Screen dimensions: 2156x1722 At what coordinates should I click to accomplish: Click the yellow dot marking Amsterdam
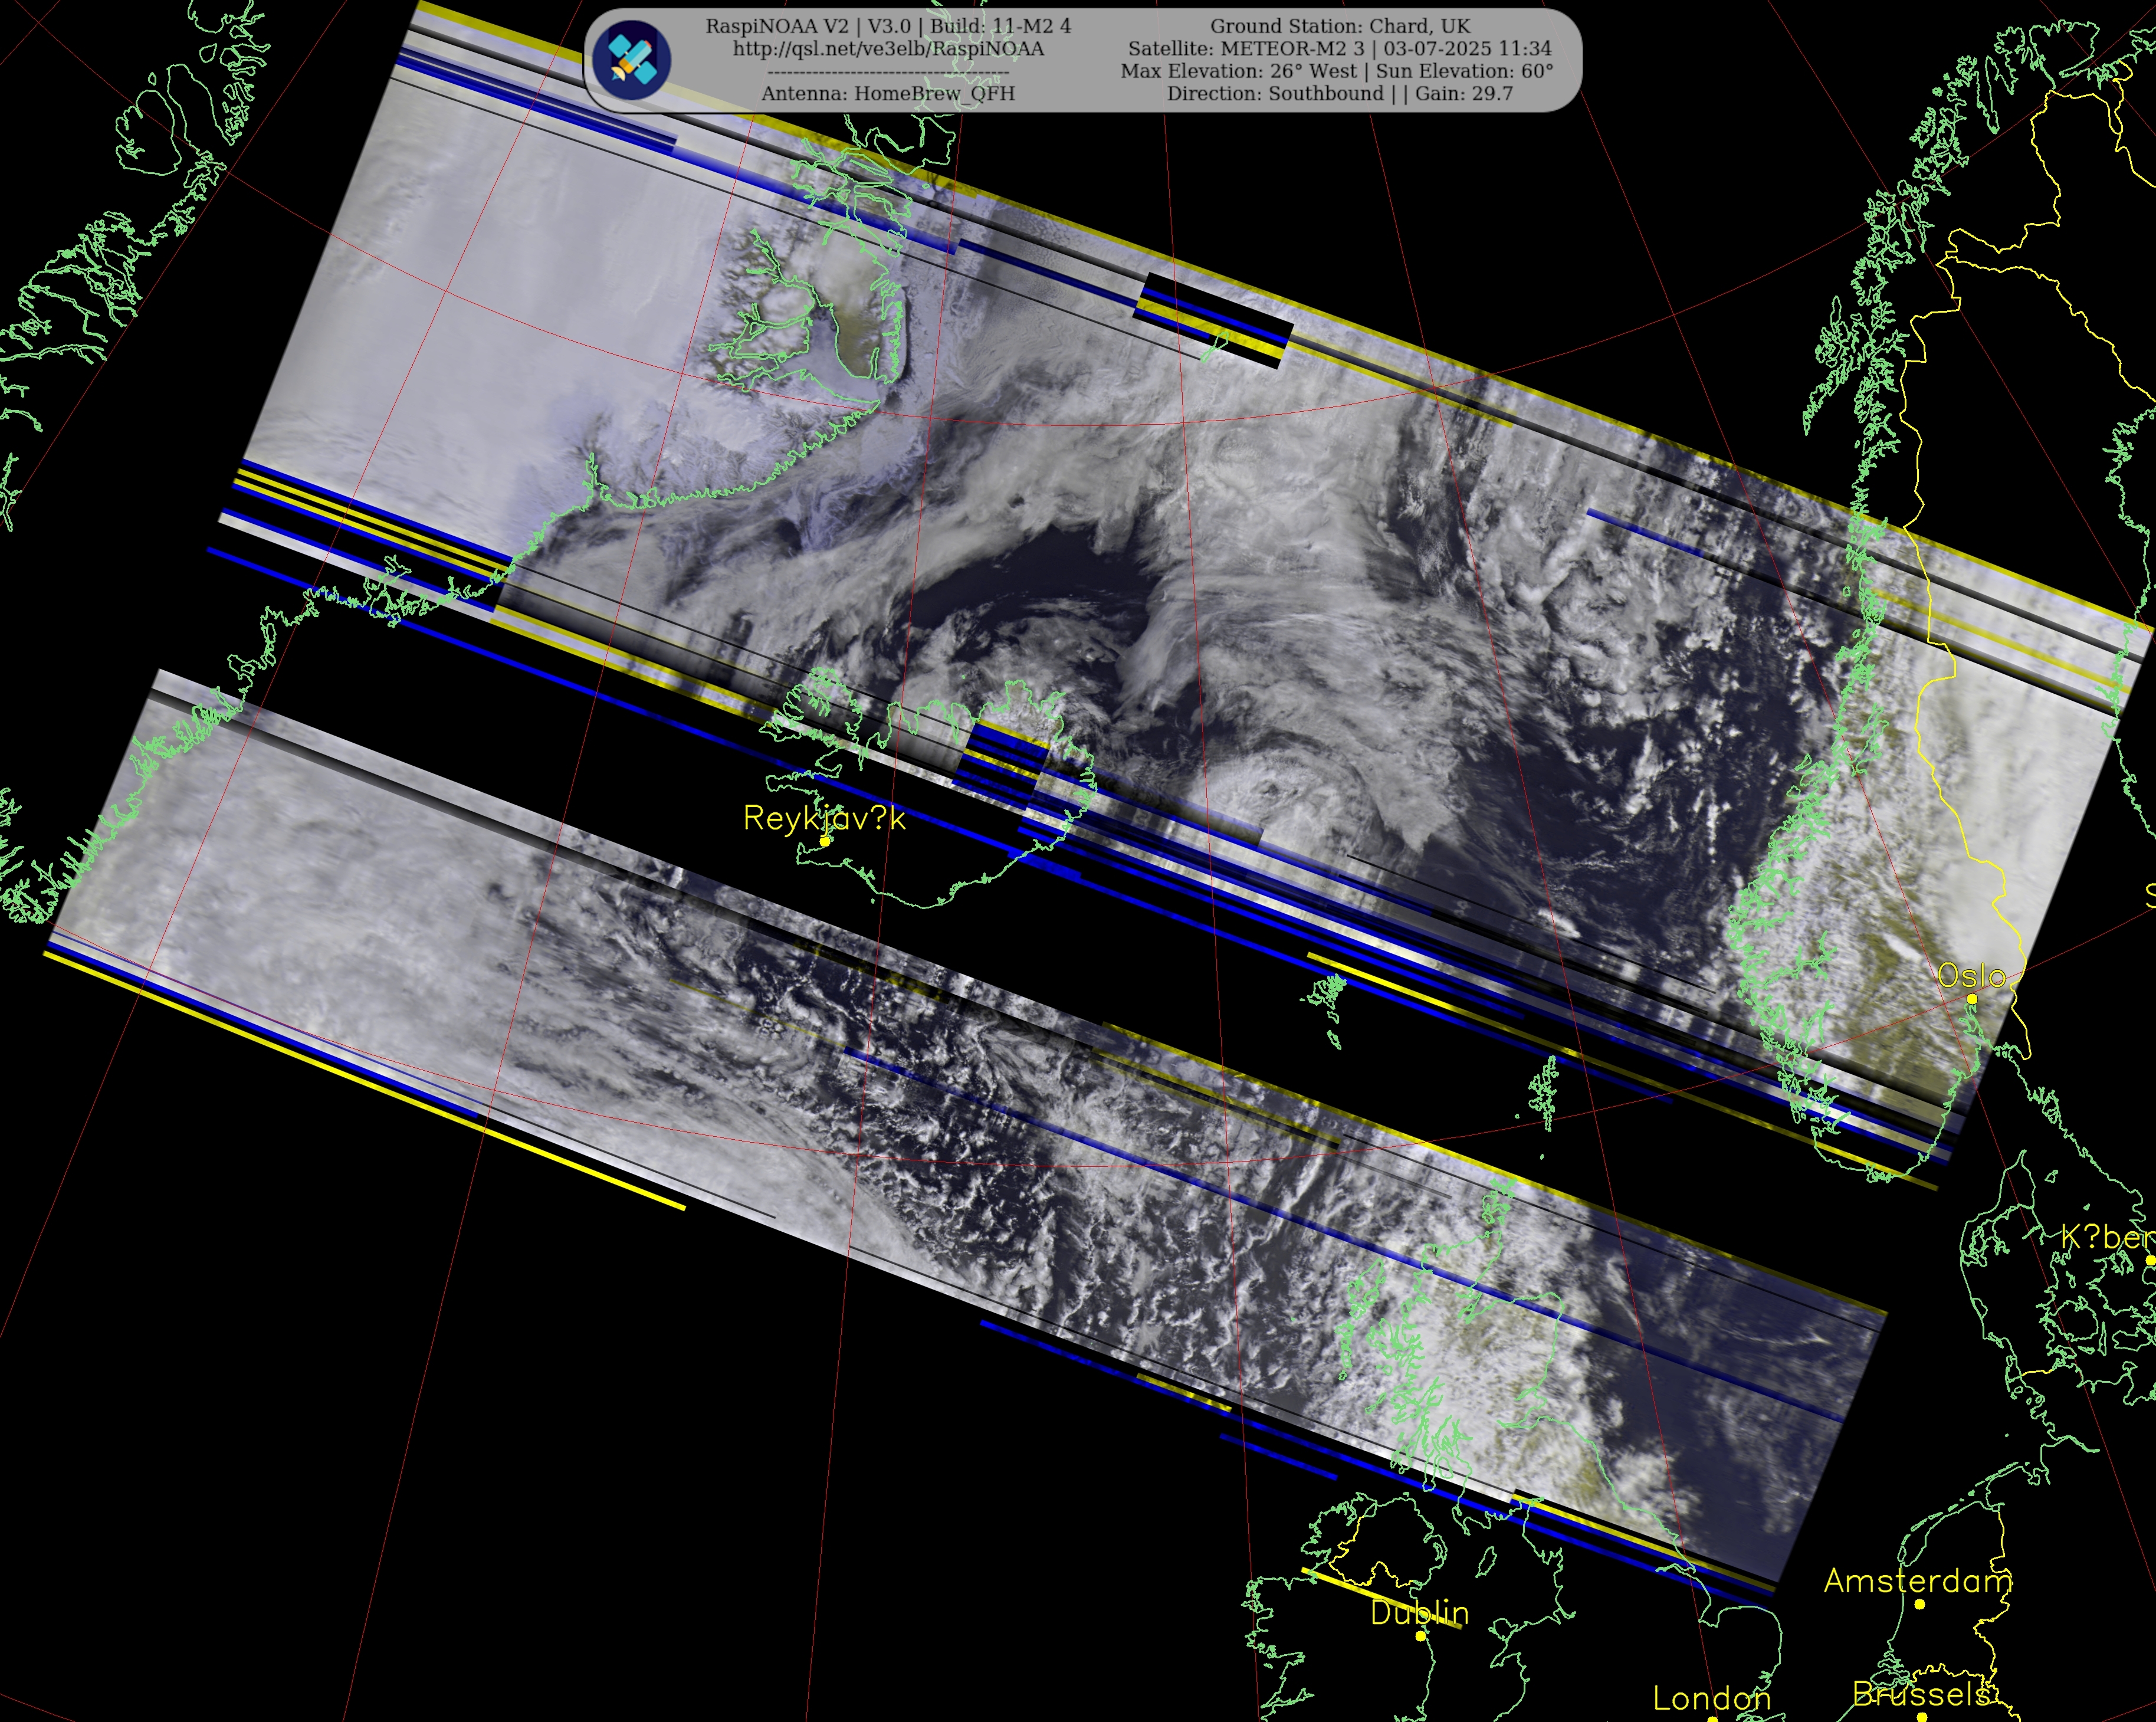tap(1920, 1604)
